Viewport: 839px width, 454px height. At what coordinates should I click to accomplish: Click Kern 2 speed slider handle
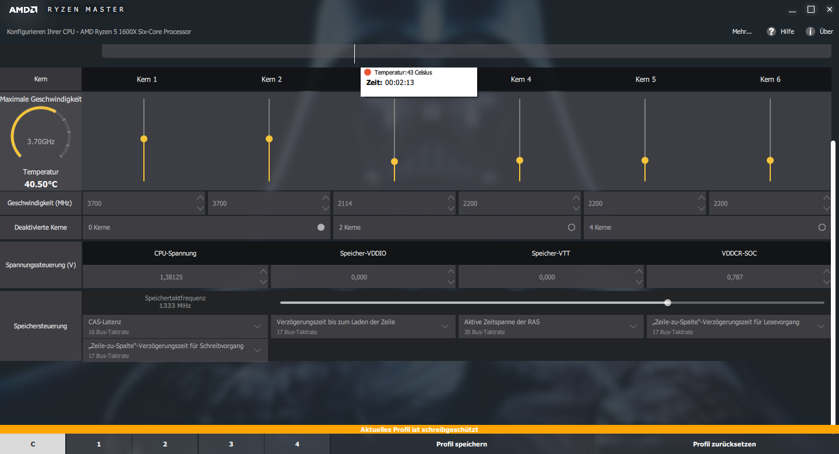pyautogui.click(x=269, y=139)
